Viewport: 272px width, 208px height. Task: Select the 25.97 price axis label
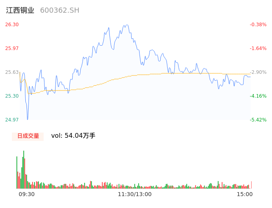pos(12,48)
